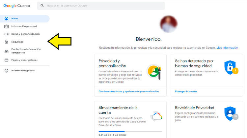The image size is (247, 138).
Task: Click the account storage usage bar
Action: (x=130, y=131)
